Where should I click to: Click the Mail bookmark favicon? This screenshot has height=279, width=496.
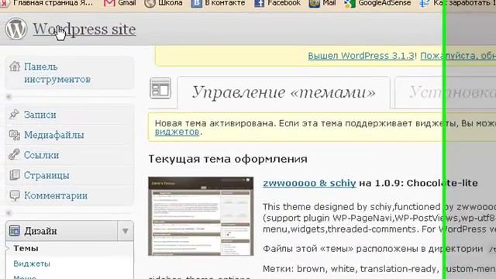coord(314,3)
